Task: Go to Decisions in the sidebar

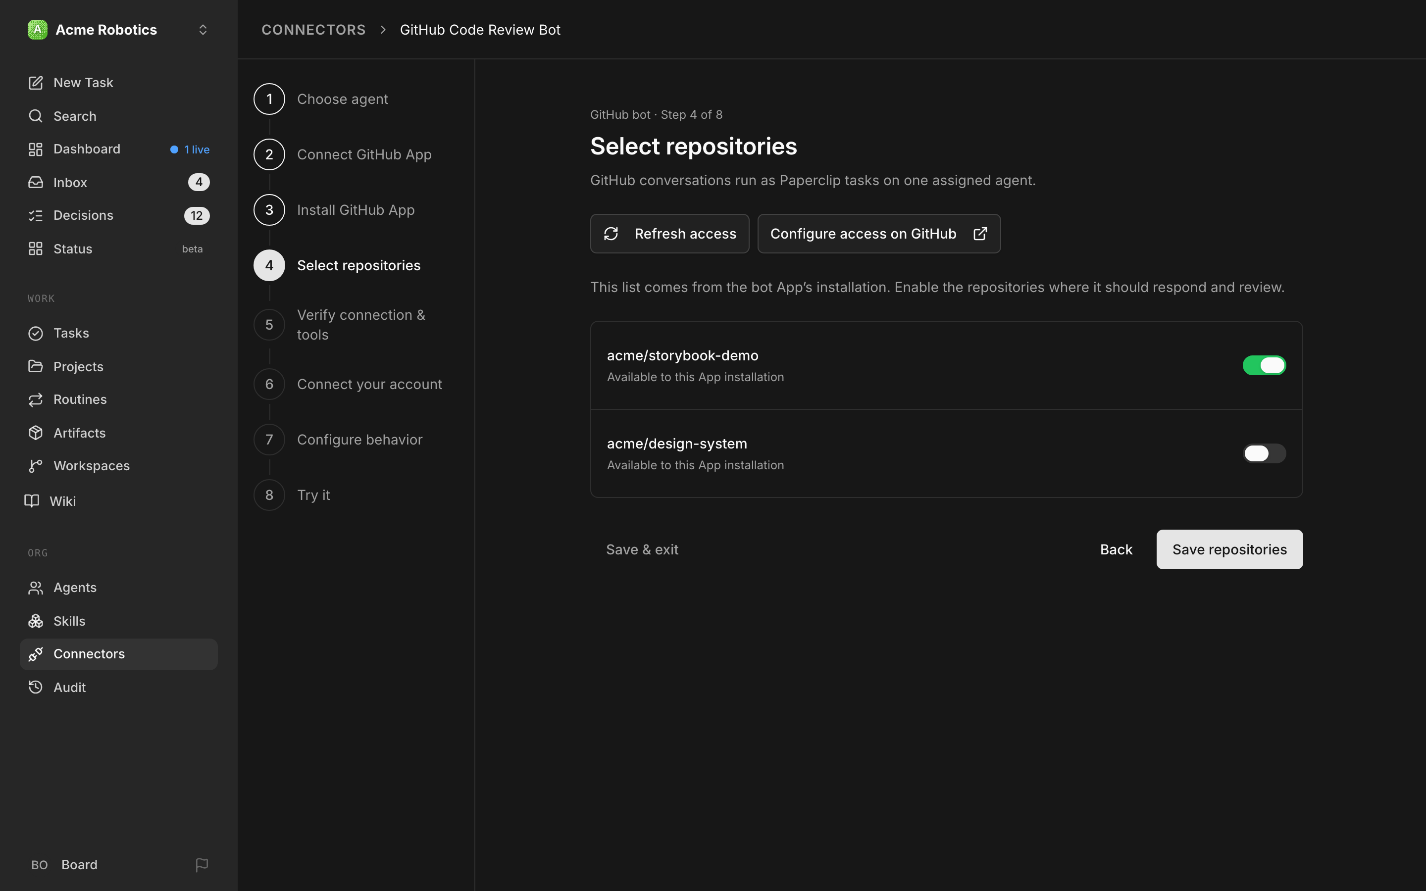Action: click(x=118, y=216)
